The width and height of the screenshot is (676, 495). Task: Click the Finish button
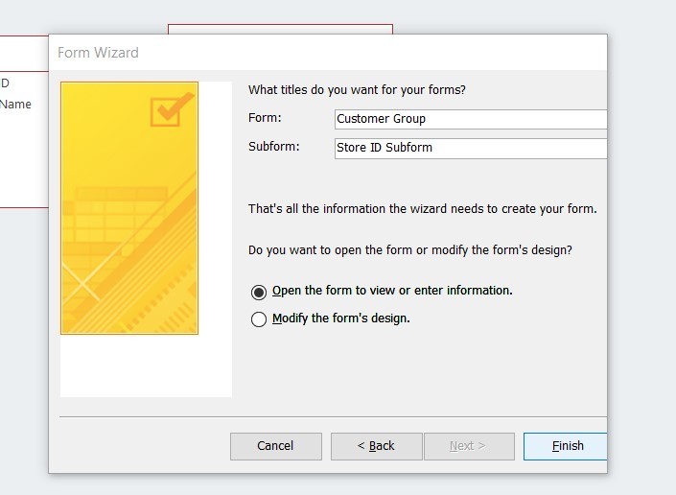(566, 446)
